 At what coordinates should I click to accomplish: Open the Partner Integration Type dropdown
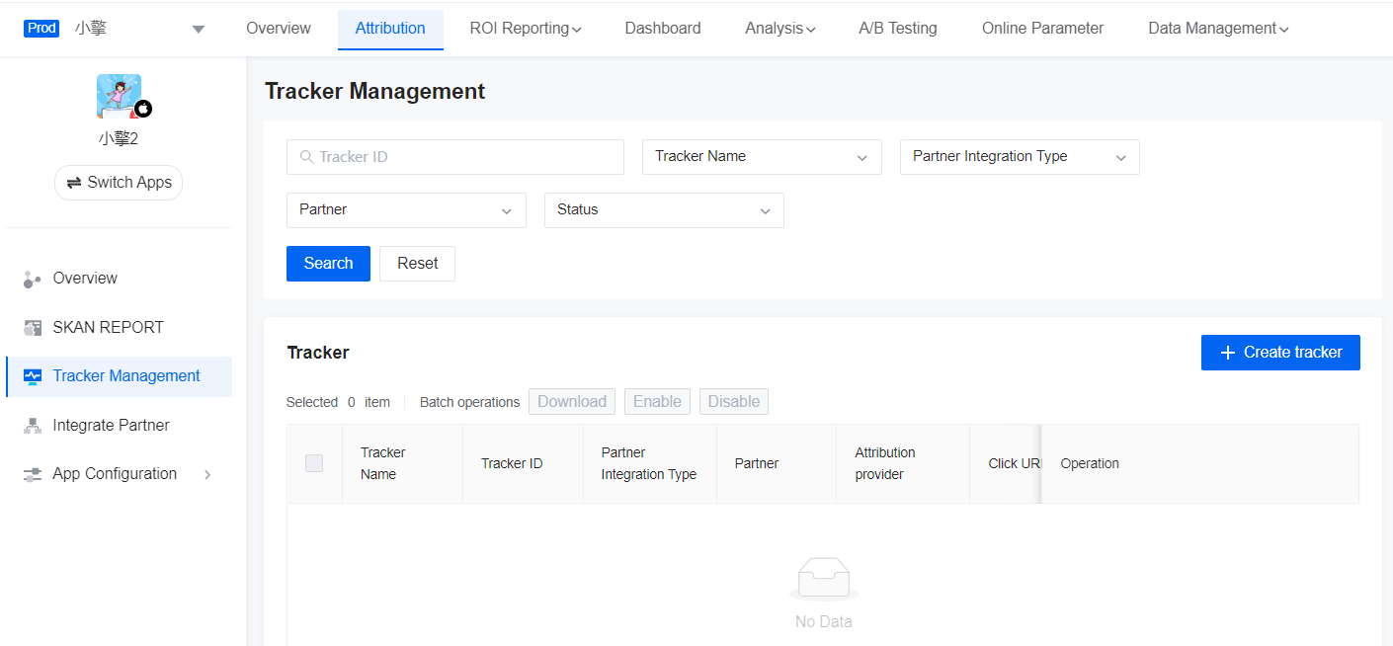click(x=1019, y=156)
